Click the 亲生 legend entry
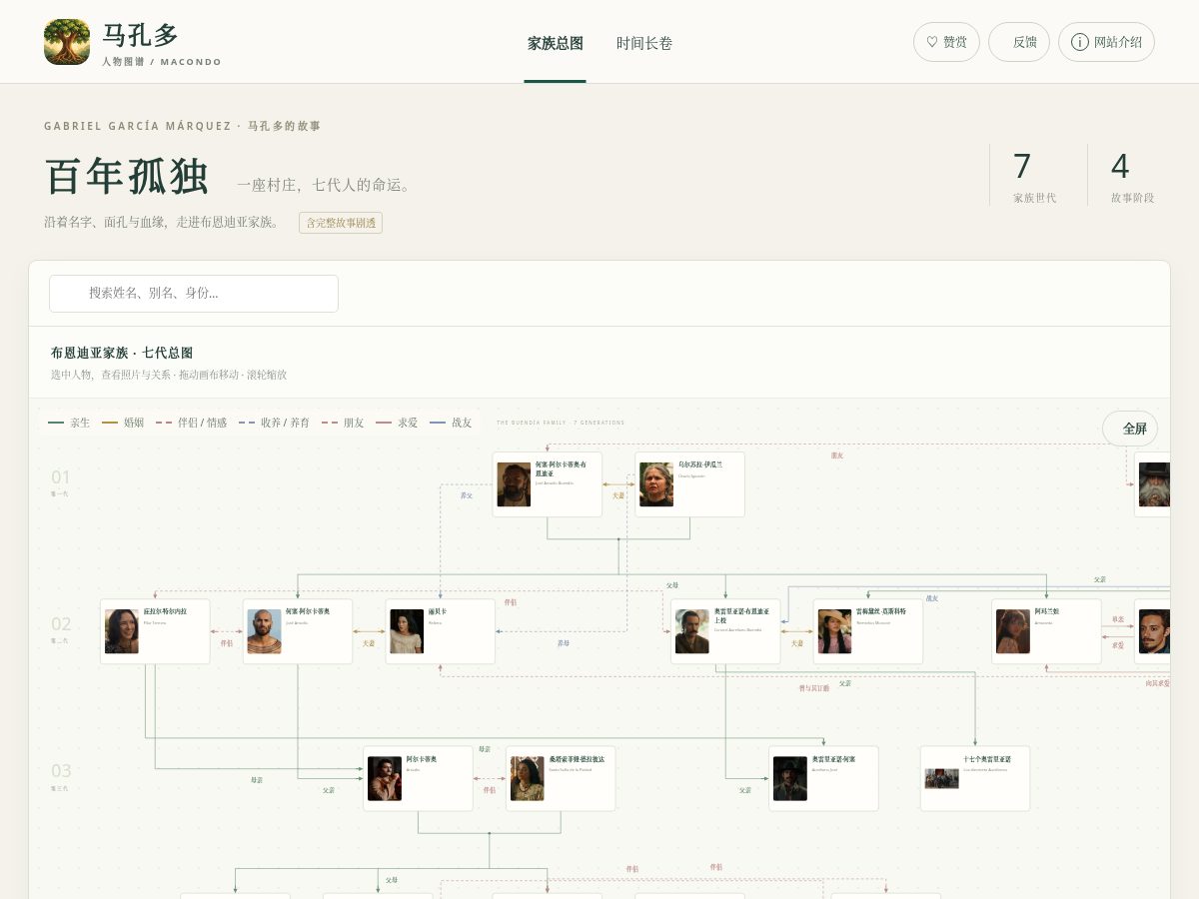The height and width of the screenshot is (899, 1199). pos(69,423)
